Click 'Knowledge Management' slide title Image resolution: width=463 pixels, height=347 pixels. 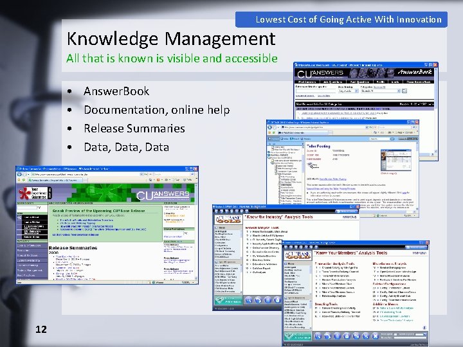coord(171,39)
